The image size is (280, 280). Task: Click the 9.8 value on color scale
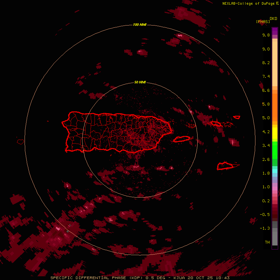coord(266,35)
